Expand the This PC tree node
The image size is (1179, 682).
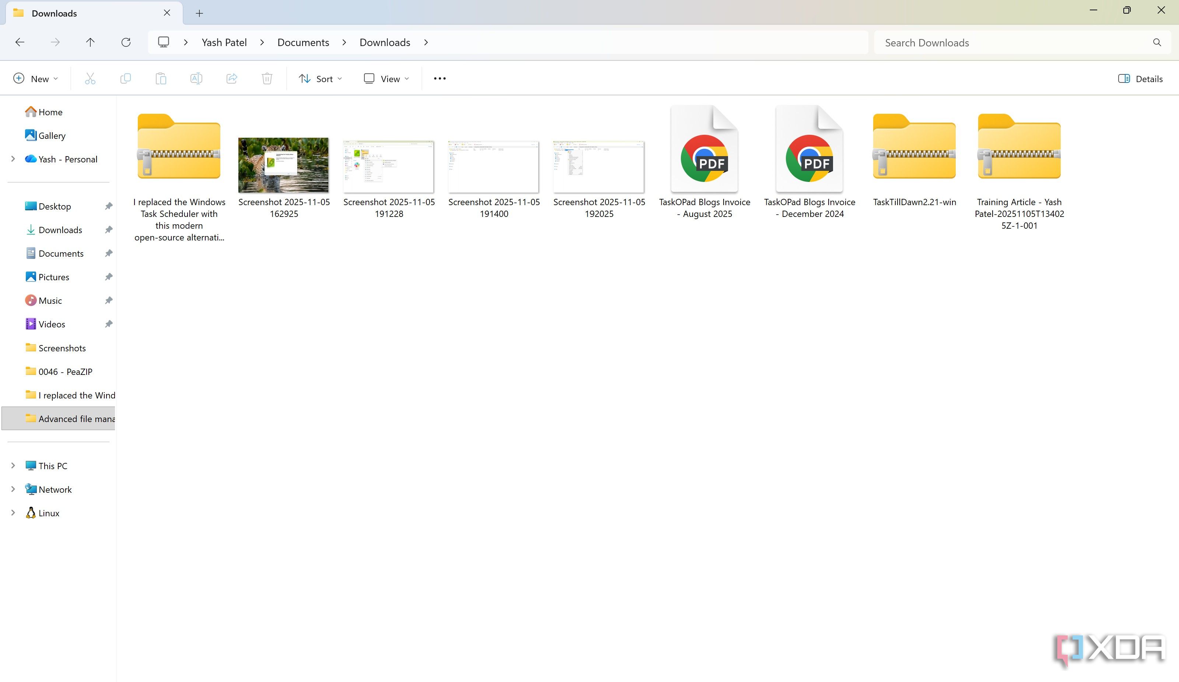(13, 466)
